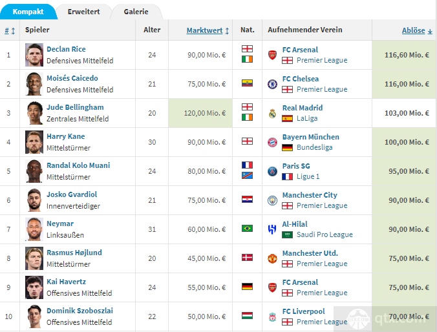Click Rasmus Højlund's portrait photo
This screenshot has width=437, height=332.
point(34,258)
